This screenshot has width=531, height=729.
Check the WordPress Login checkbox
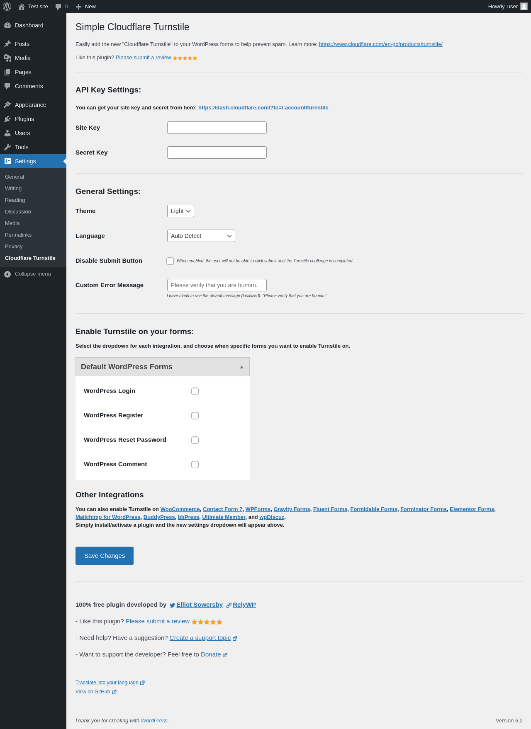(195, 391)
